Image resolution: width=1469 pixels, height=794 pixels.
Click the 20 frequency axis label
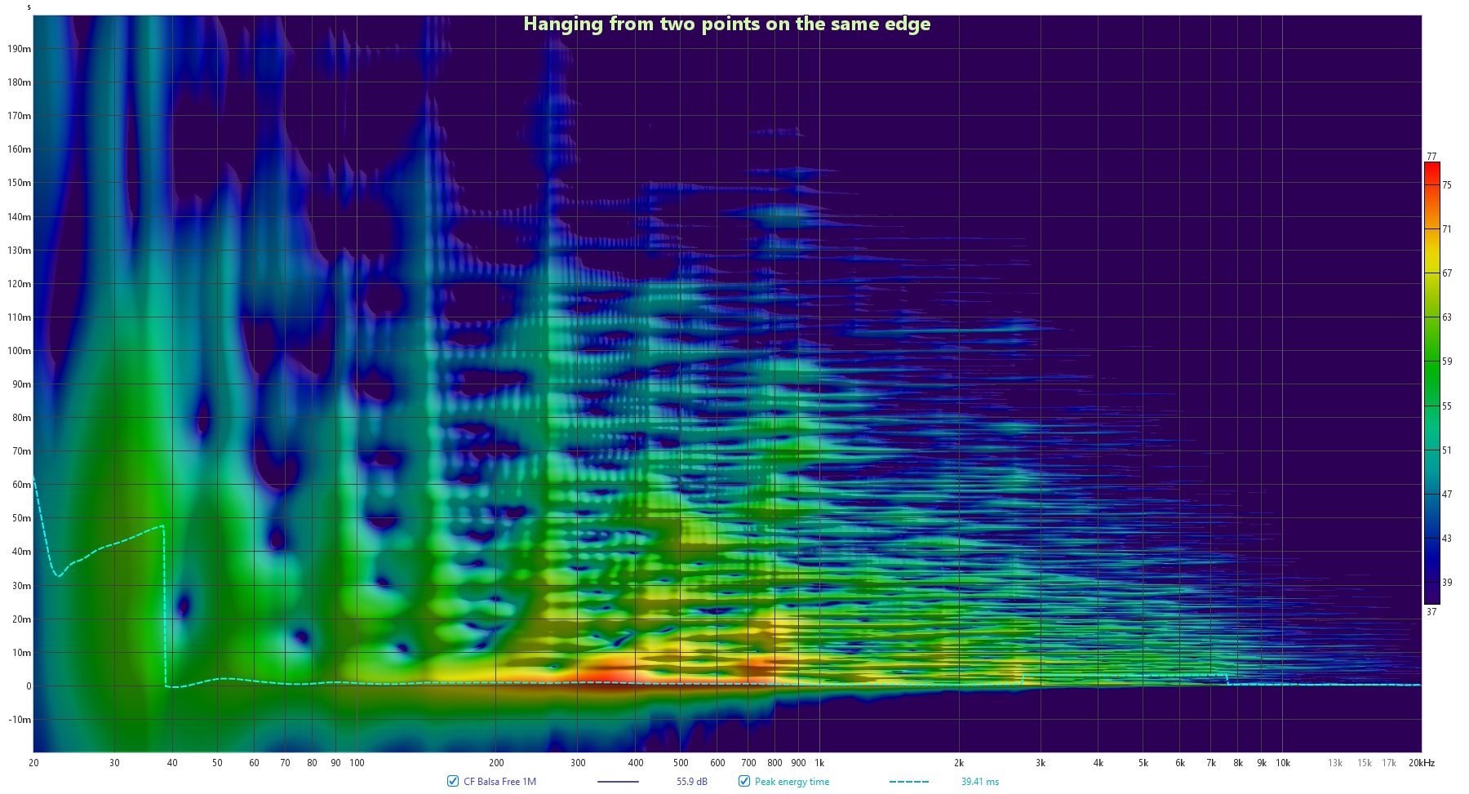pos(33,763)
